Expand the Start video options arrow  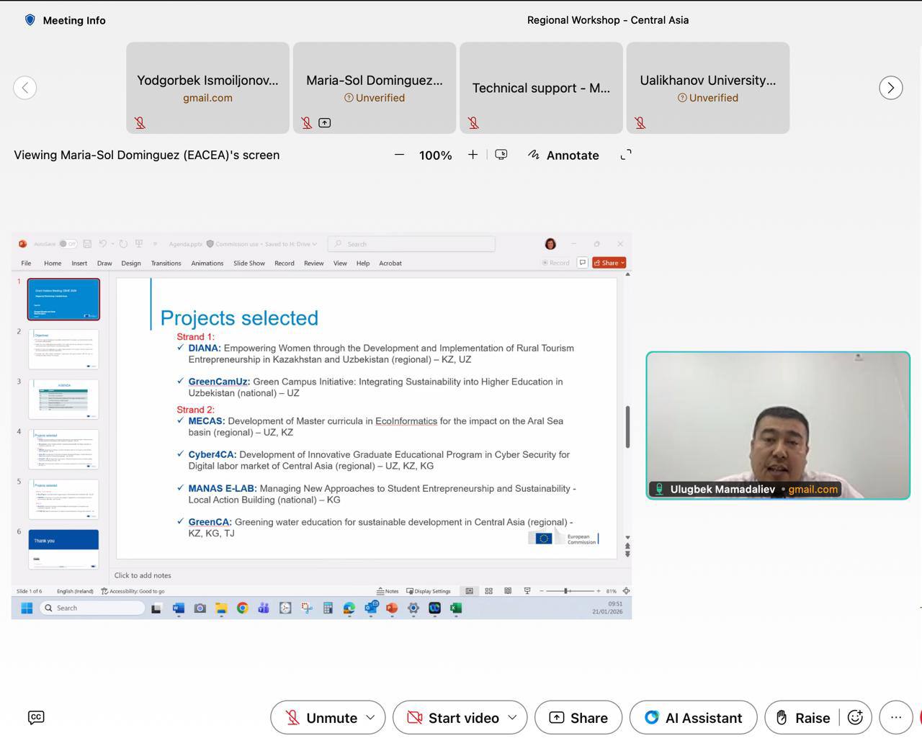(x=512, y=717)
